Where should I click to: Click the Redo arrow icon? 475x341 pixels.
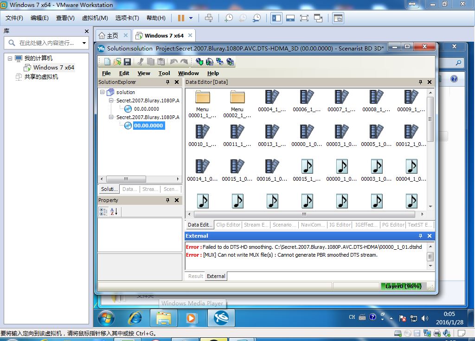[184, 62]
